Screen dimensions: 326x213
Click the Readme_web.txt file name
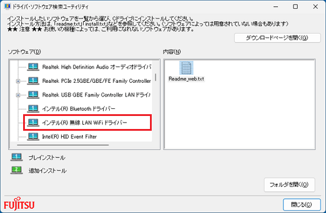click(186, 79)
